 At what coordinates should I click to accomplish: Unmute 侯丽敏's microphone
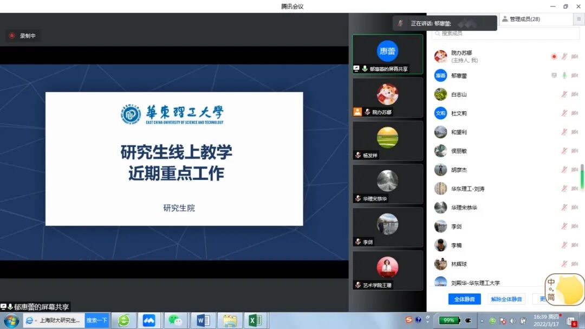[565, 151]
